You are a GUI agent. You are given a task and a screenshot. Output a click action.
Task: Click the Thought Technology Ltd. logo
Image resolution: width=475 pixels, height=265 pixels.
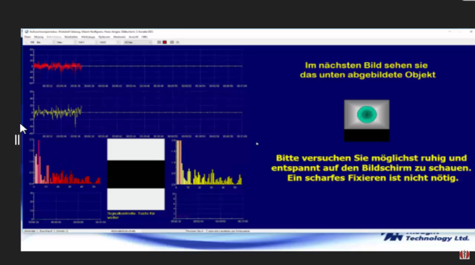coord(426,237)
